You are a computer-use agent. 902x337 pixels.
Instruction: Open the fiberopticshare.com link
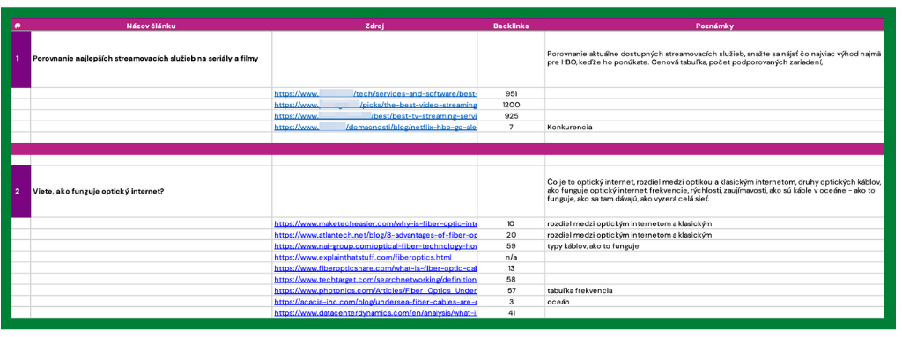pos(375,268)
